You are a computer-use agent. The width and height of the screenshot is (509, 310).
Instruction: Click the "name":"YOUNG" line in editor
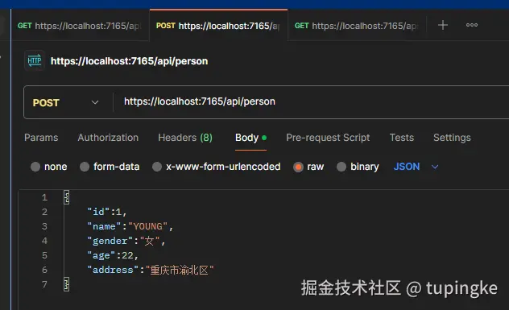pos(130,226)
